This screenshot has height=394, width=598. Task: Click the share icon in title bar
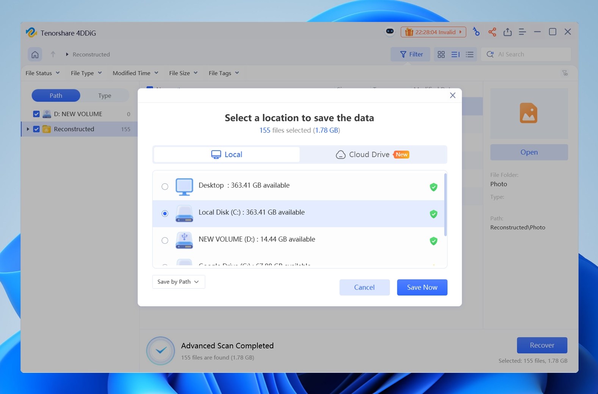492,32
